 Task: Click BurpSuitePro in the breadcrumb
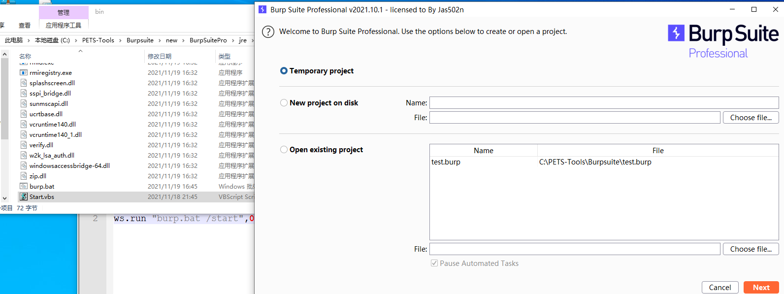(208, 40)
